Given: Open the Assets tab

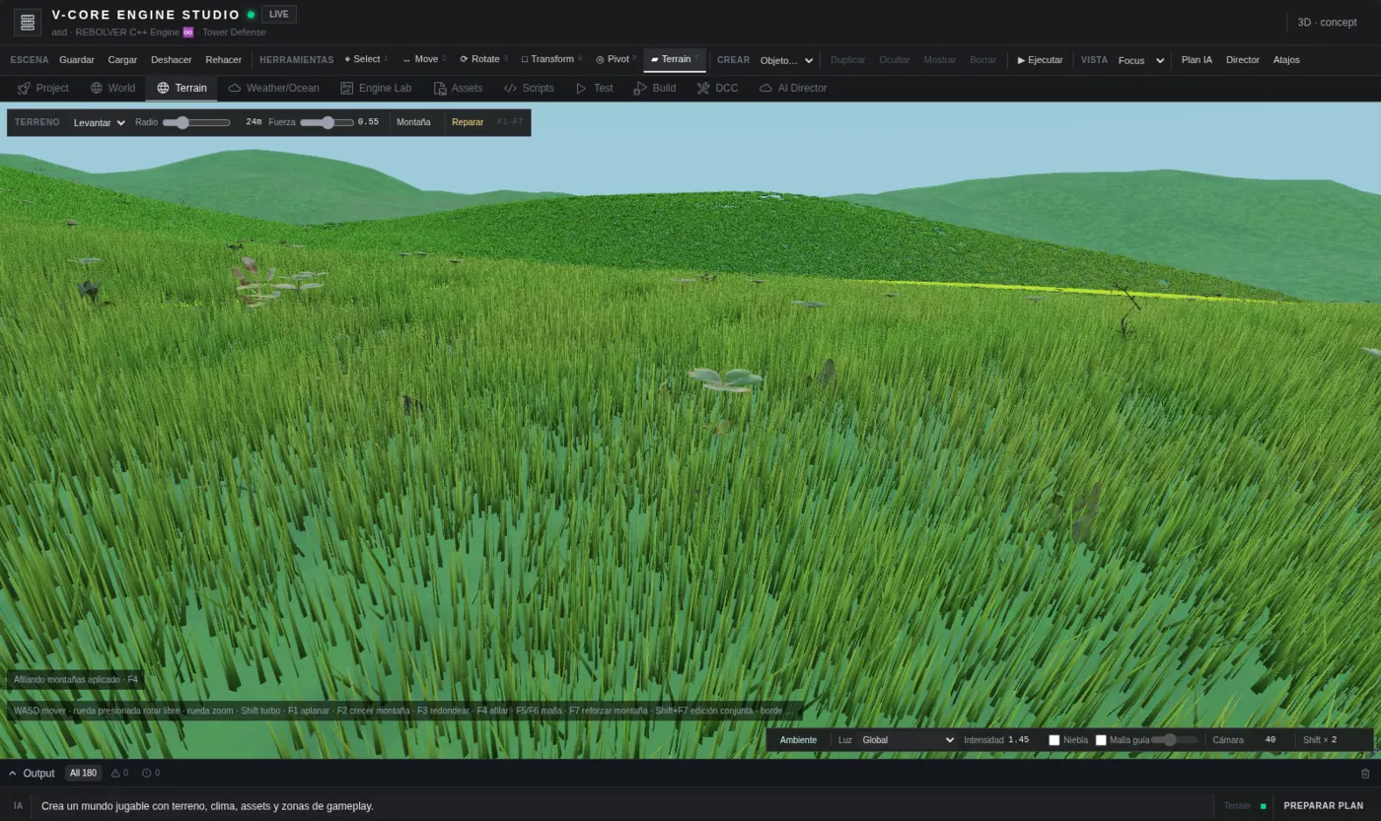Looking at the screenshot, I should 458,88.
